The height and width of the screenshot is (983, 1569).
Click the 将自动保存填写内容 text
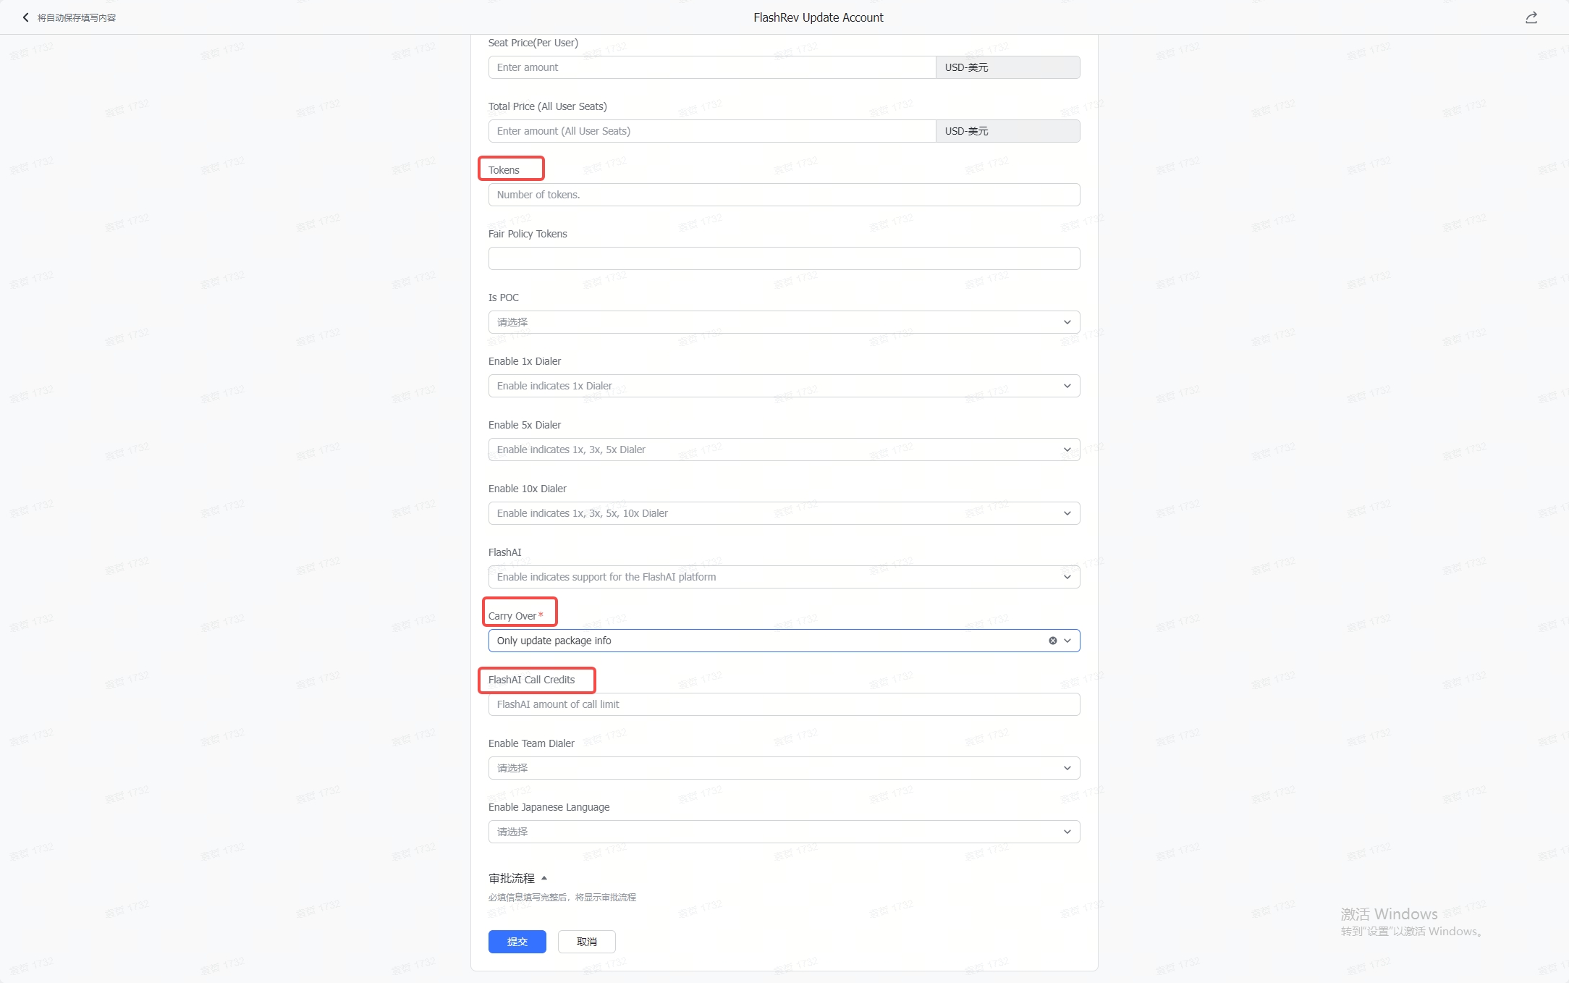pos(77,17)
